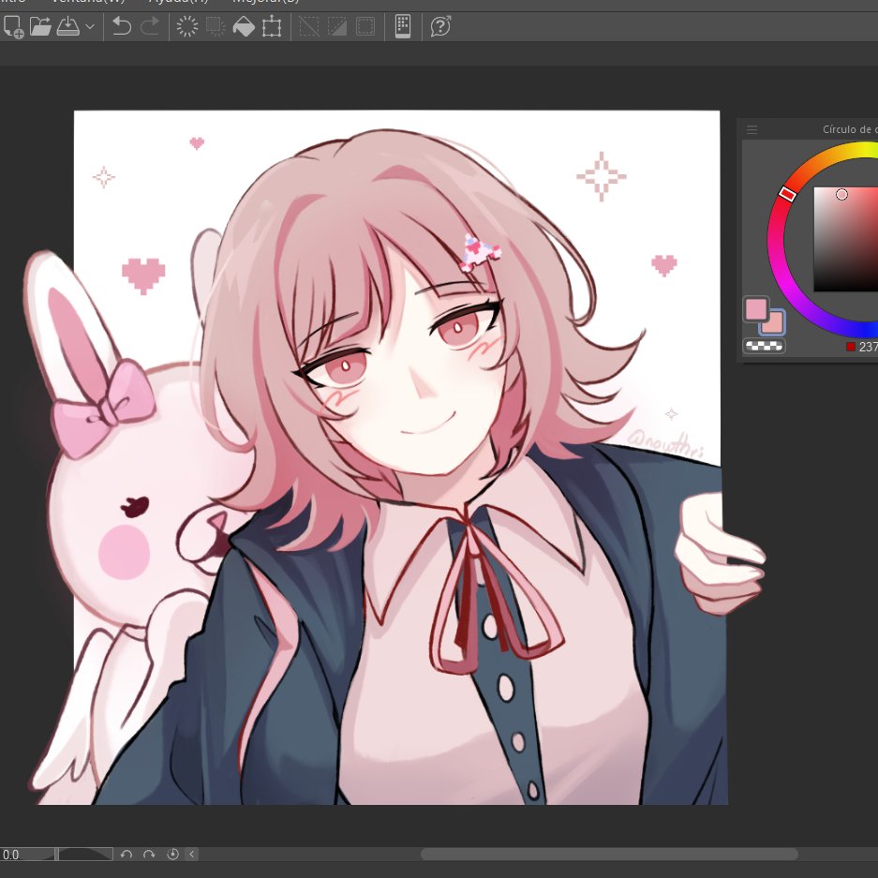878x878 pixels.
Task: Click the horizontal canvas scrollbar
Action: [609, 854]
